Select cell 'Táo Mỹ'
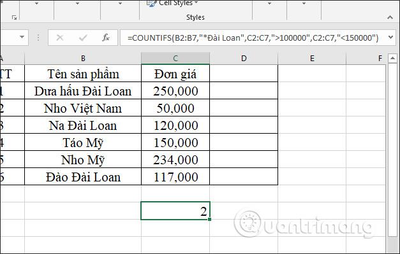 83,142
